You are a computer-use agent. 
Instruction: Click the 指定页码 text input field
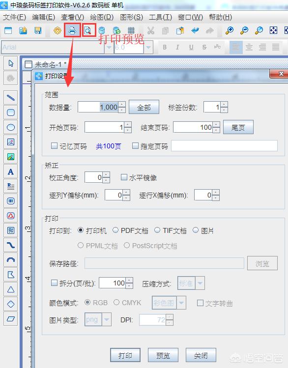click(x=224, y=146)
